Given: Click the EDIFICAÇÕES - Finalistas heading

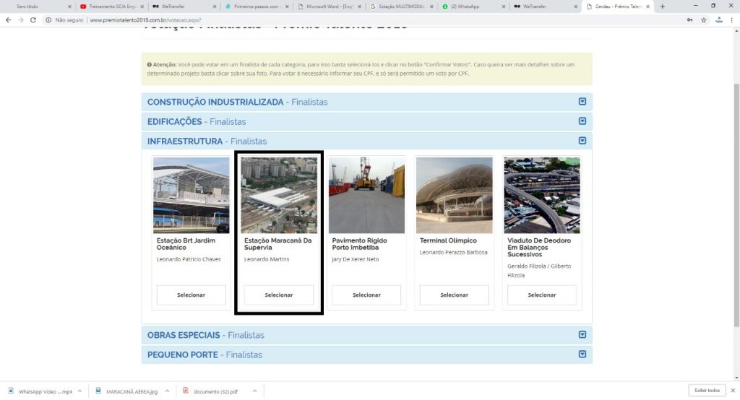Looking at the screenshot, I should (197, 122).
